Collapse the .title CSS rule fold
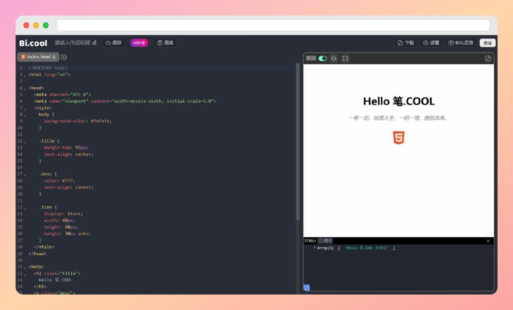The image size is (513, 310). 26,140
